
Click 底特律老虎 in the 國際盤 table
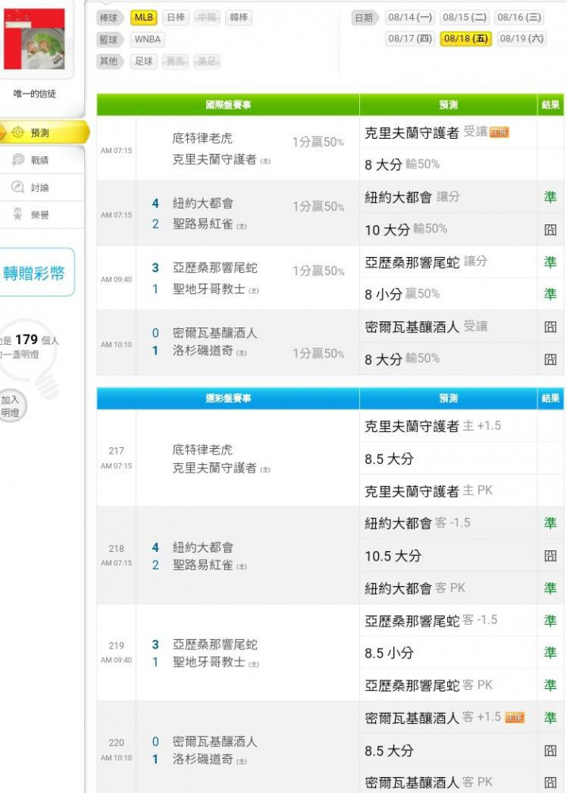[x=202, y=138]
